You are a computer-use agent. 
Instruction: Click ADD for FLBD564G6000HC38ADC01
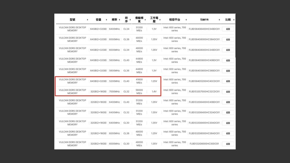[228, 39]
